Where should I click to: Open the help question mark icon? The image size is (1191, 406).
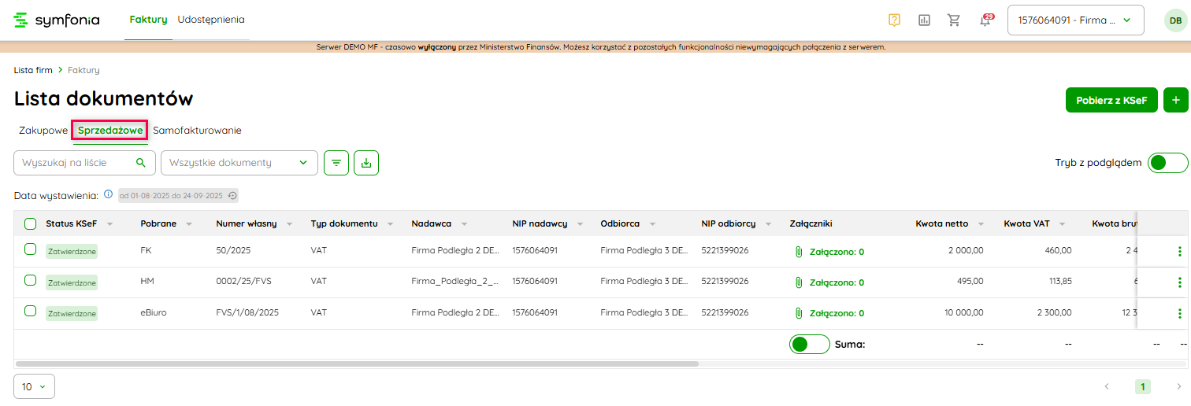click(894, 20)
